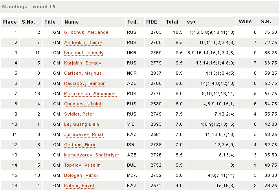This screenshot has height=191, width=279.
Task: Open Karjakin, Sergey profile link
Action: [x=83, y=63]
